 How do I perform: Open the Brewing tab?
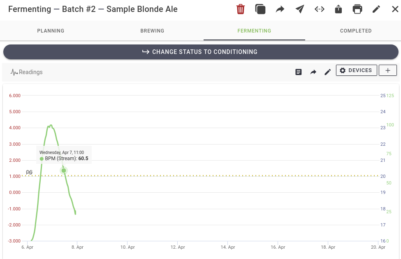pos(152,31)
